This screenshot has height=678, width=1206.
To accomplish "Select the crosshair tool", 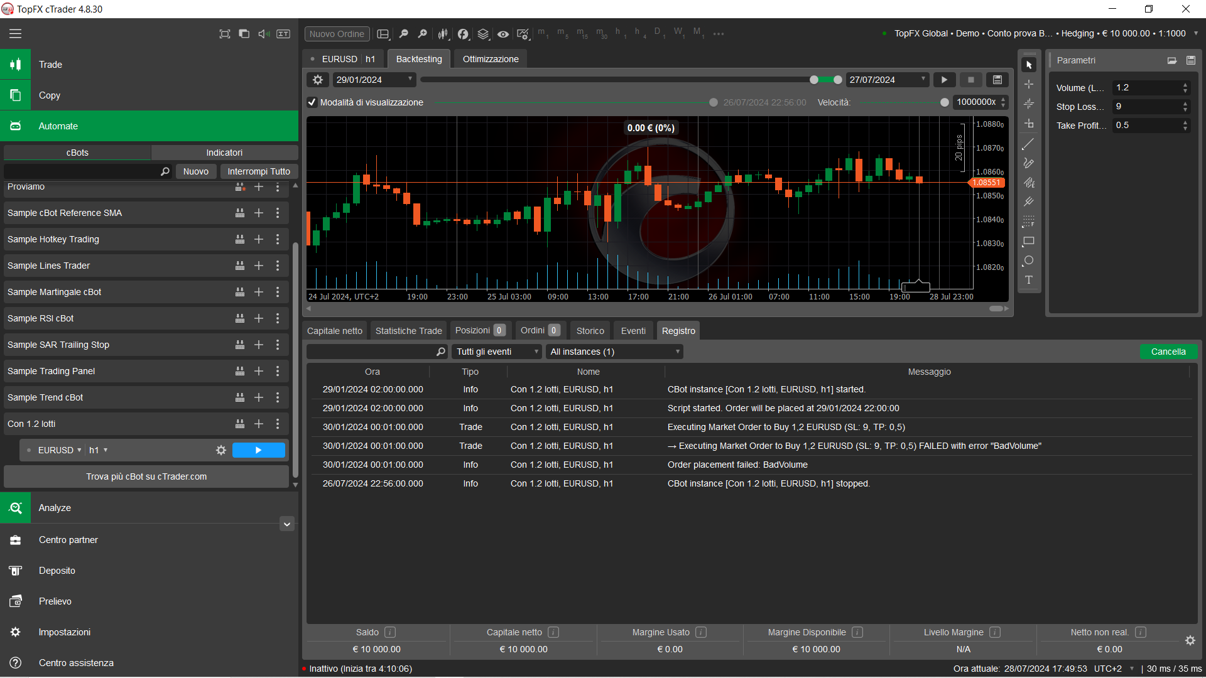I will click(x=1029, y=84).
